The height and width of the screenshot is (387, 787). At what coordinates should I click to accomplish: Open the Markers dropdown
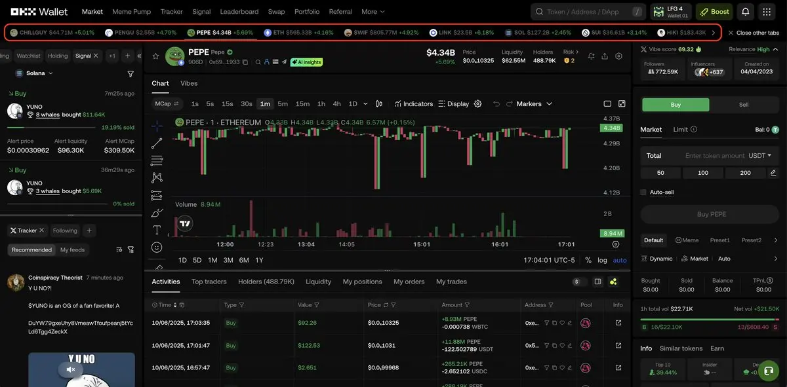535,103
